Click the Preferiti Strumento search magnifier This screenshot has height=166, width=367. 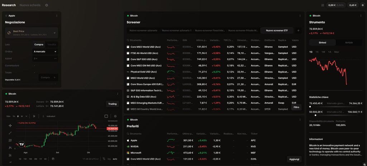128,134
